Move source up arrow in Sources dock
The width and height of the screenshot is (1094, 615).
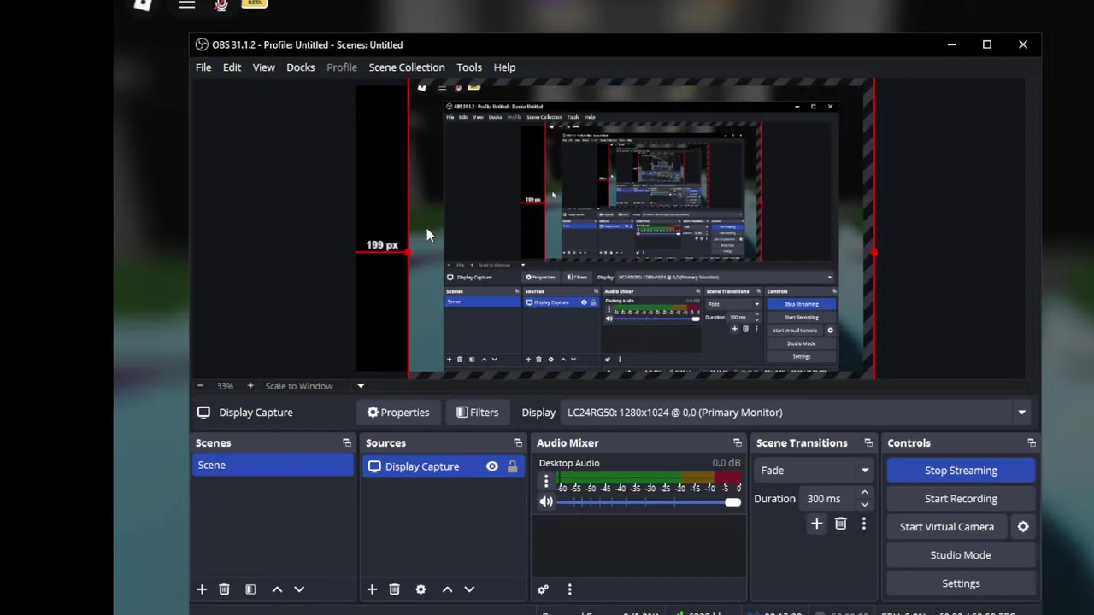[447, 589]
